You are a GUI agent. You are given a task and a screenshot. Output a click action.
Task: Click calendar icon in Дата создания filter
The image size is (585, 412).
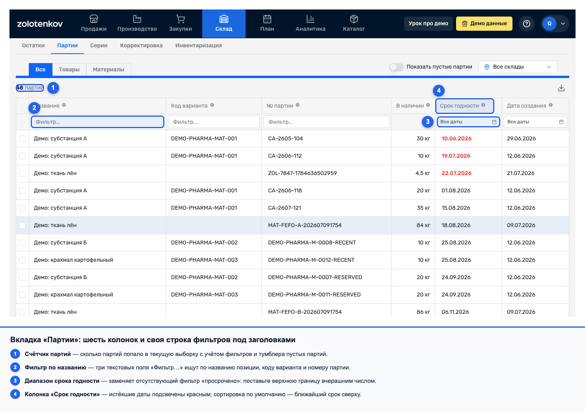click(561, 122)
